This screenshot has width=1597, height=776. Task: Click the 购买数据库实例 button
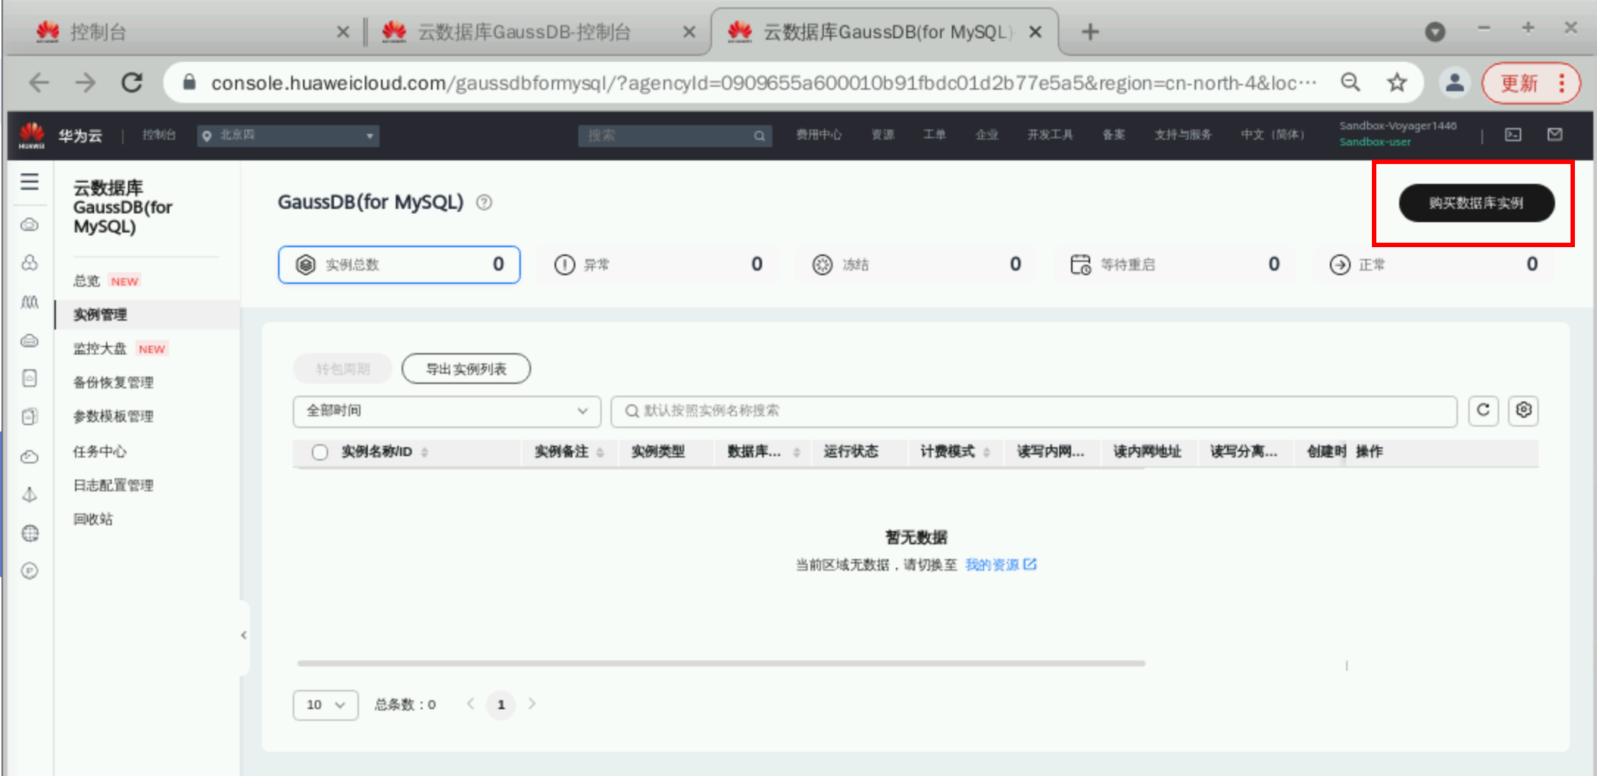click(1476, 203)
